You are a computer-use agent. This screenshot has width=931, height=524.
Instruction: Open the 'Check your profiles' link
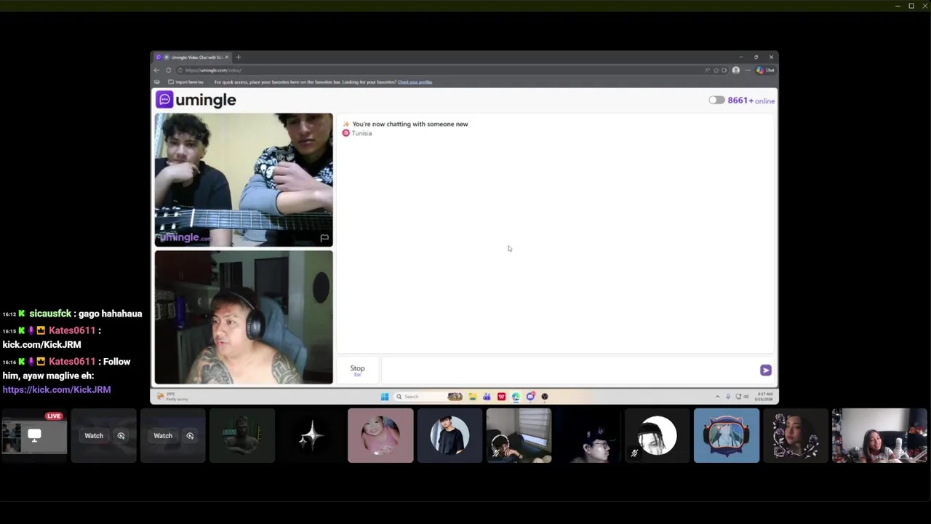tap(415, 82)
